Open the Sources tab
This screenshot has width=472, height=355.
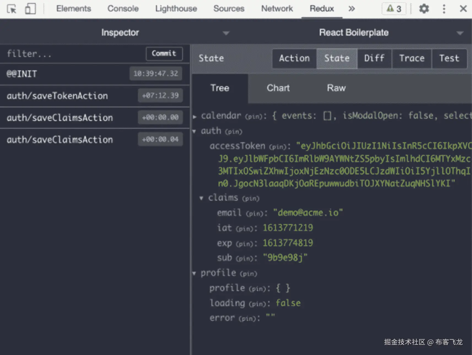pos(229,9)
